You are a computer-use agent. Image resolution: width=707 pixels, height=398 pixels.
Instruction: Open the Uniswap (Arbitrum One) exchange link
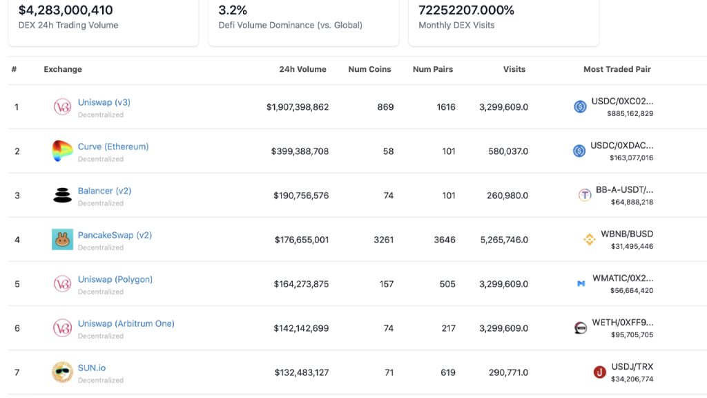pos(126,323)
